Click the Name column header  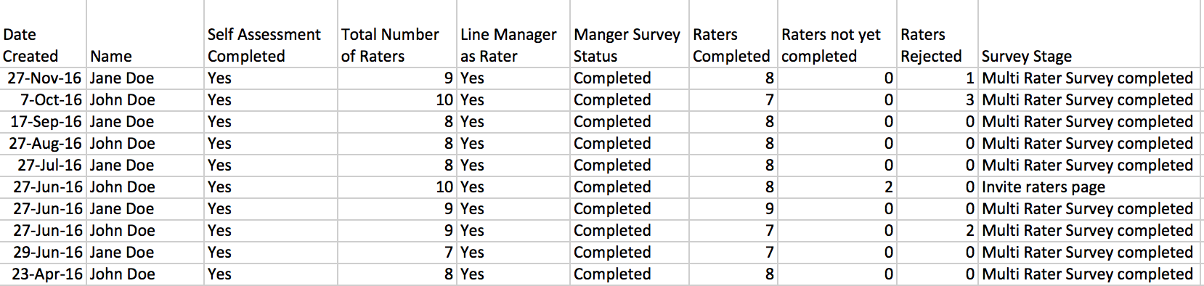tap(145, 34)
